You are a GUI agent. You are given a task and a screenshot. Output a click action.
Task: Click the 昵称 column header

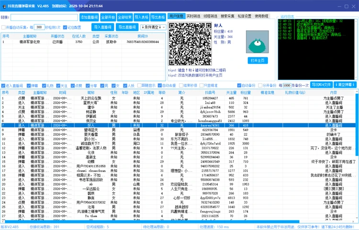click(91, 93)
